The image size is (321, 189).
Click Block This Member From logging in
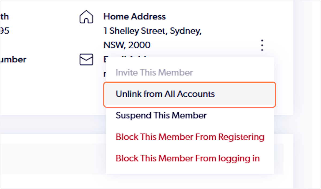tap(187, 158)
